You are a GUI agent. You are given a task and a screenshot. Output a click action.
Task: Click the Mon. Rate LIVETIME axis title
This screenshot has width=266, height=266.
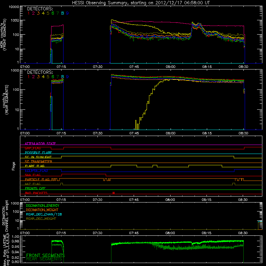point(6,250)
